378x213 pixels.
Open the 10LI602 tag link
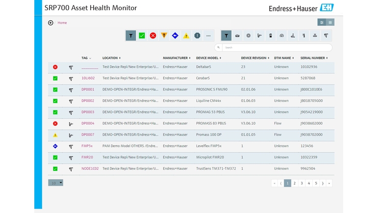tap(88, 78)
